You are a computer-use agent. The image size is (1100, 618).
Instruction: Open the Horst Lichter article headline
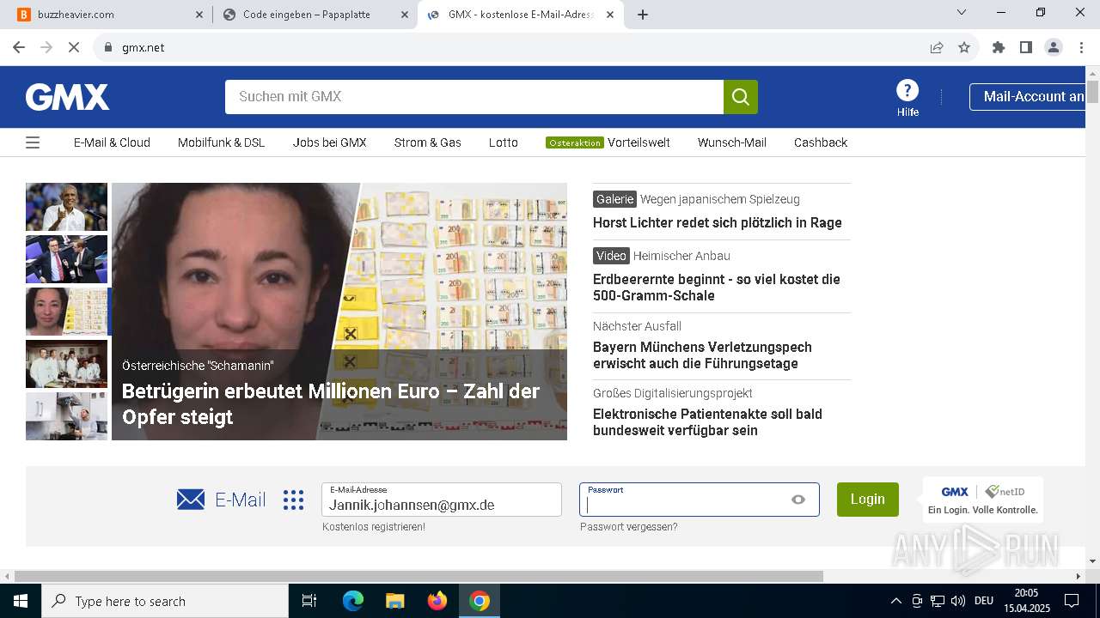[x=718, y=222]
